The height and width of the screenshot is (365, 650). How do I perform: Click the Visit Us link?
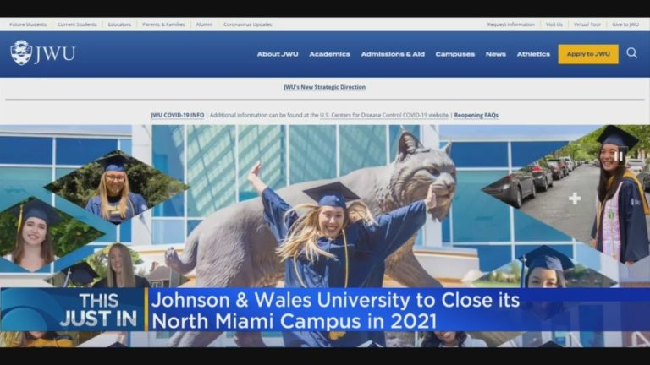coord(554,25)
